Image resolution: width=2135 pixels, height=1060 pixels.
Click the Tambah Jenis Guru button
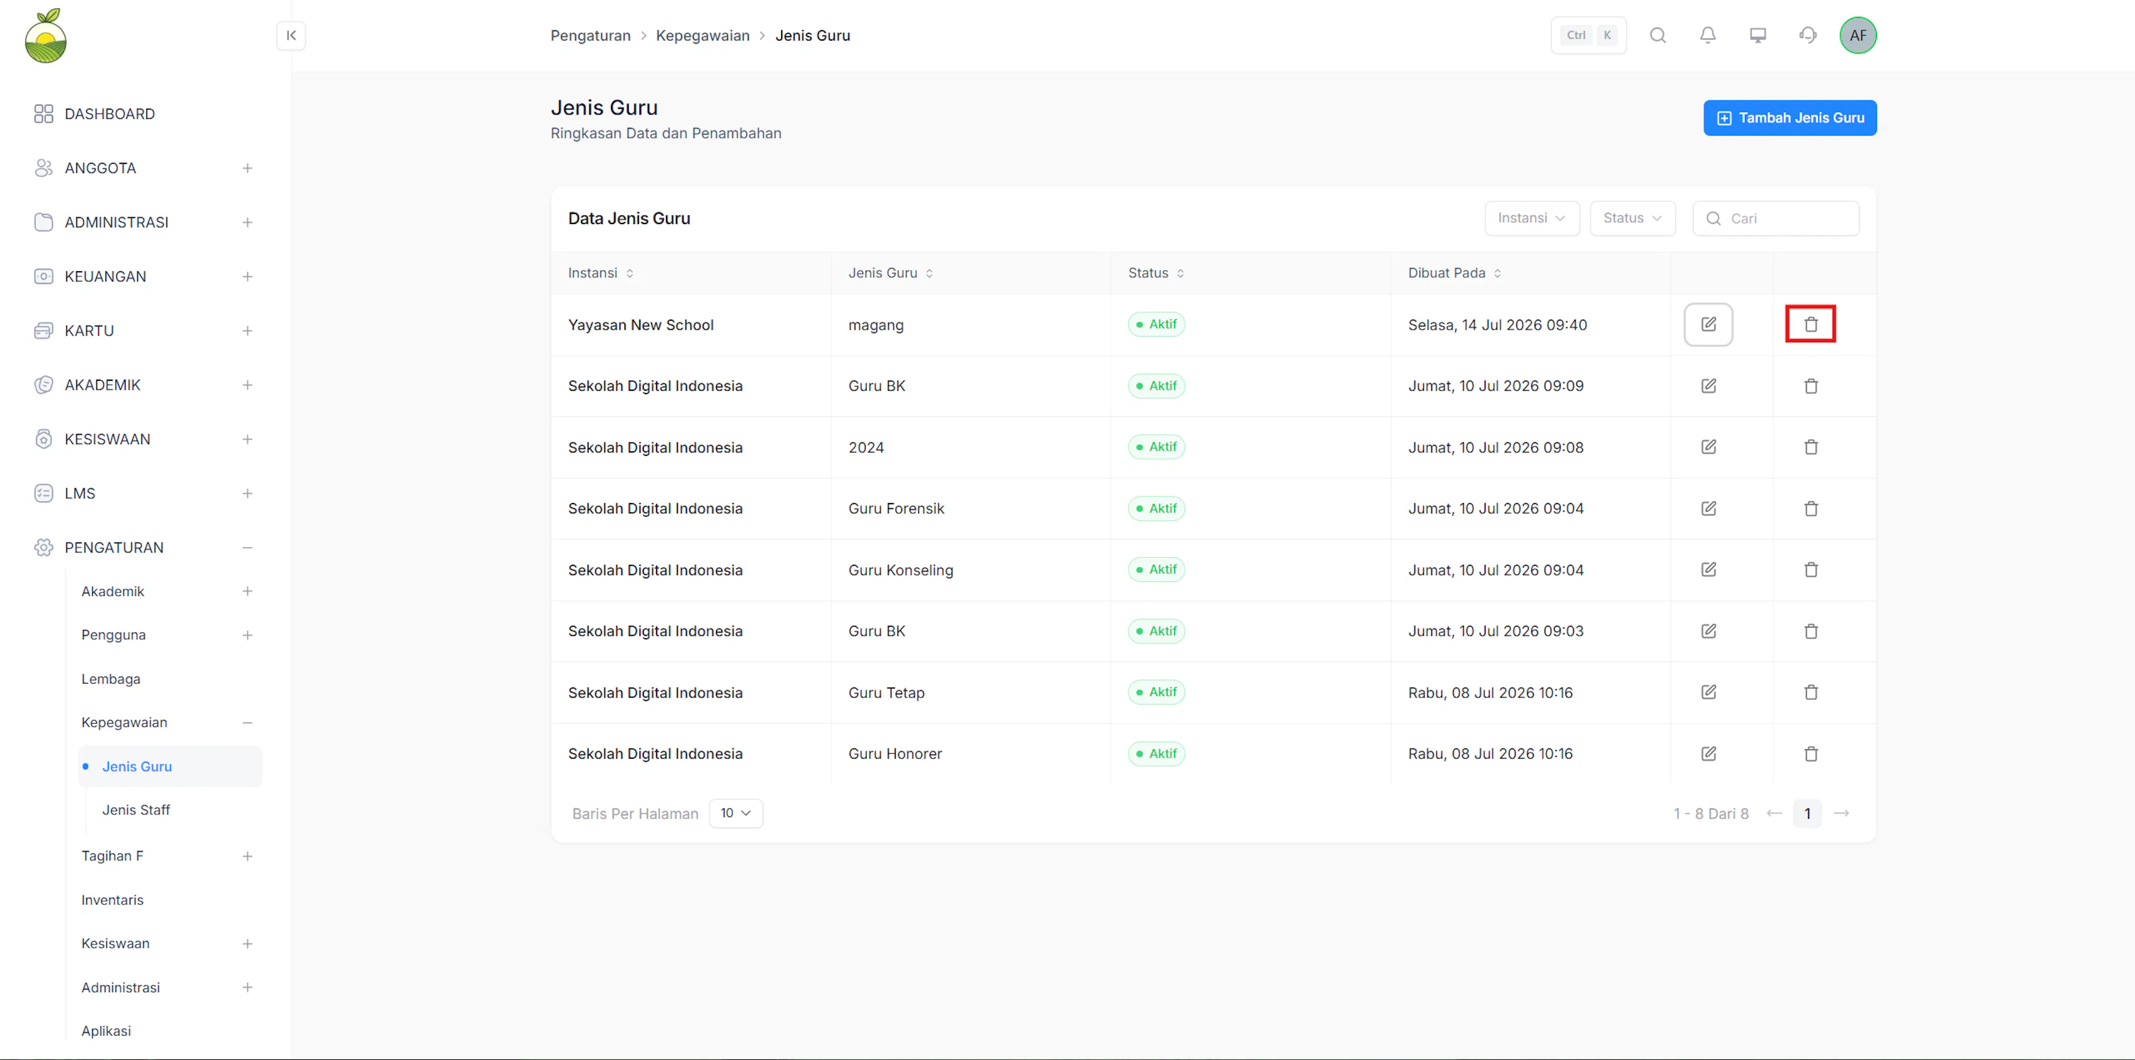1789,118
